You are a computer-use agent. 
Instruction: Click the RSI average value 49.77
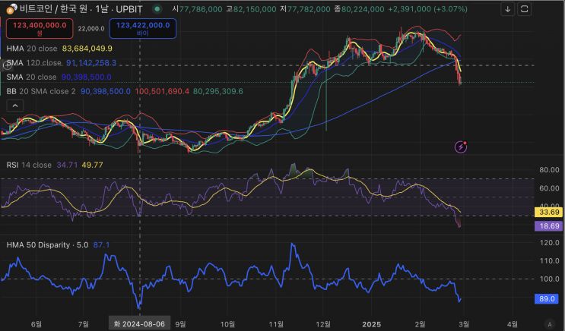pos(92,165)
